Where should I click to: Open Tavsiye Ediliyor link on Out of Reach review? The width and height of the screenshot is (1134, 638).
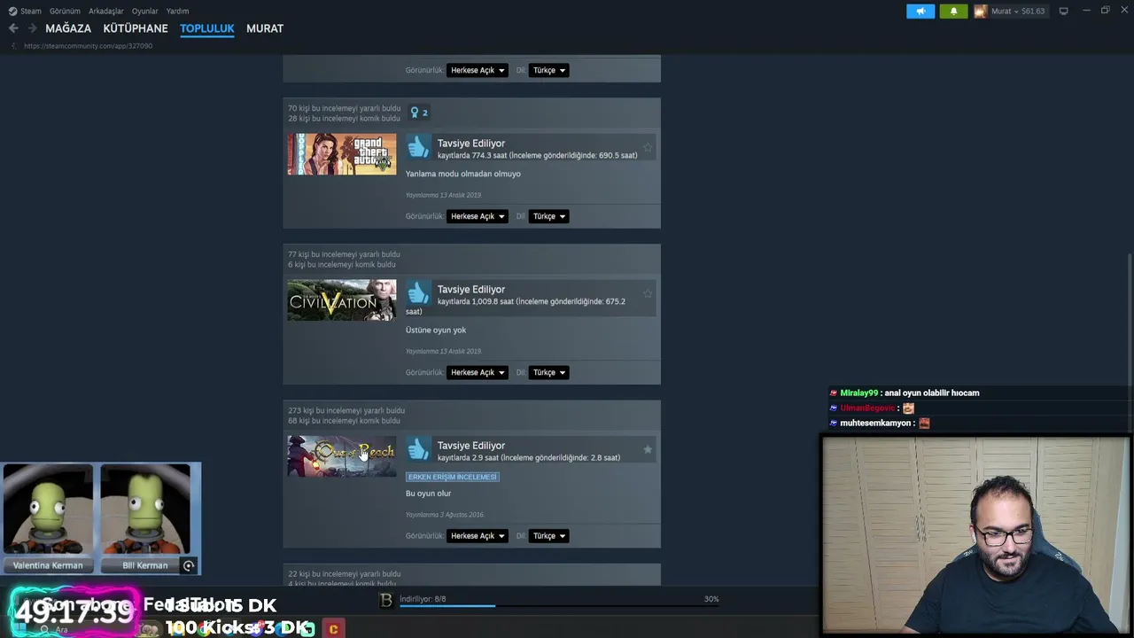coord(471,446)
